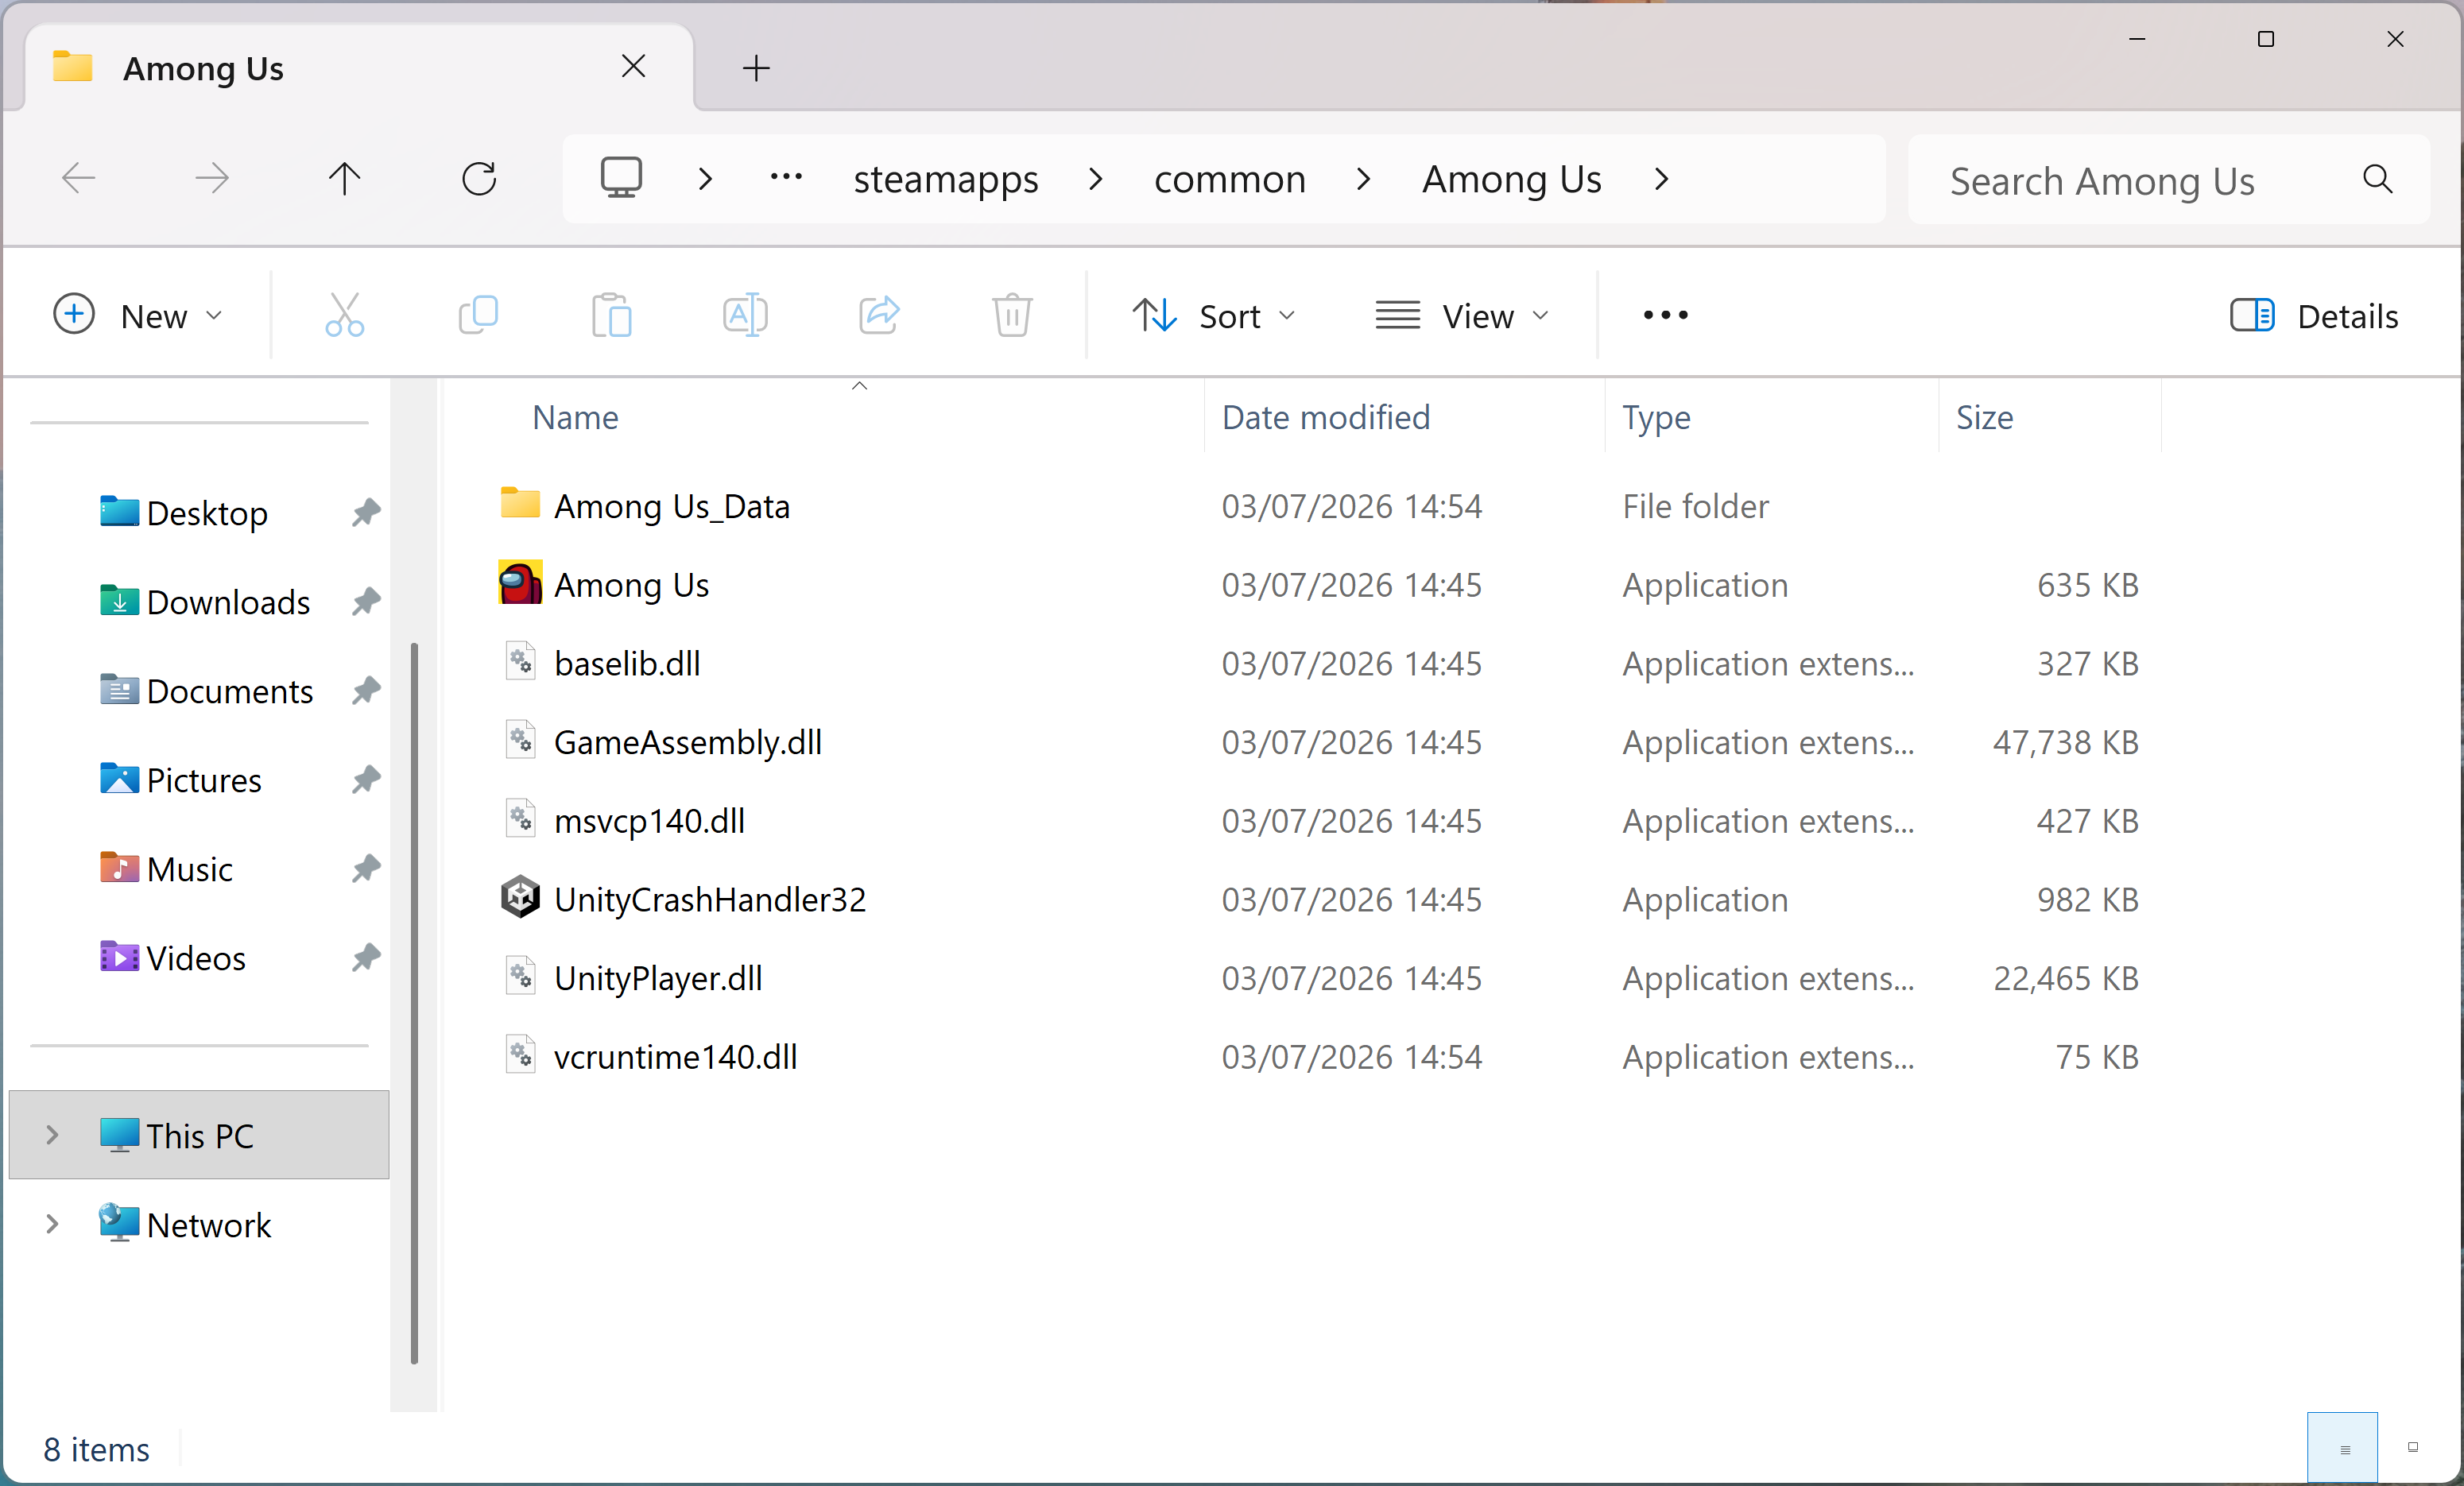Unpin Videos using its pin icon
Viewport: 2464px width, 1486px height.
click(x=366, y=958)
